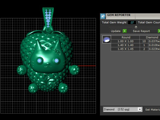The width and height of the screenshot is (160, 120).
Task: Click quantity 10 cell
Action: [x=144, y=41]
